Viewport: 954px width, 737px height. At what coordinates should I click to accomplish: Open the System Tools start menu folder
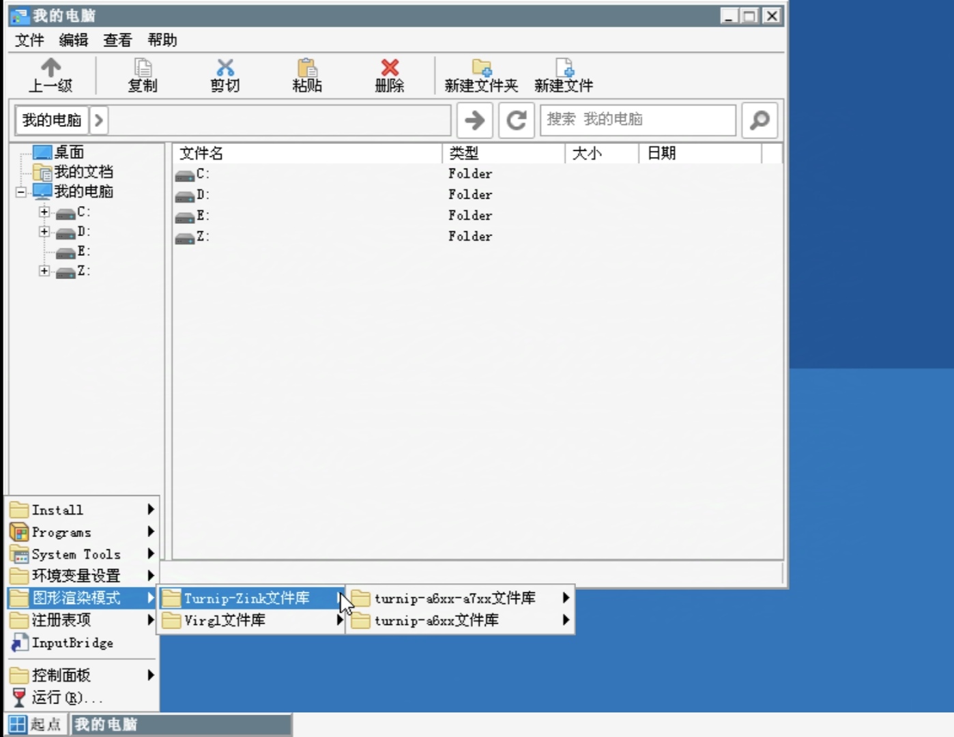pyautogui.click(x=83, y=554)
